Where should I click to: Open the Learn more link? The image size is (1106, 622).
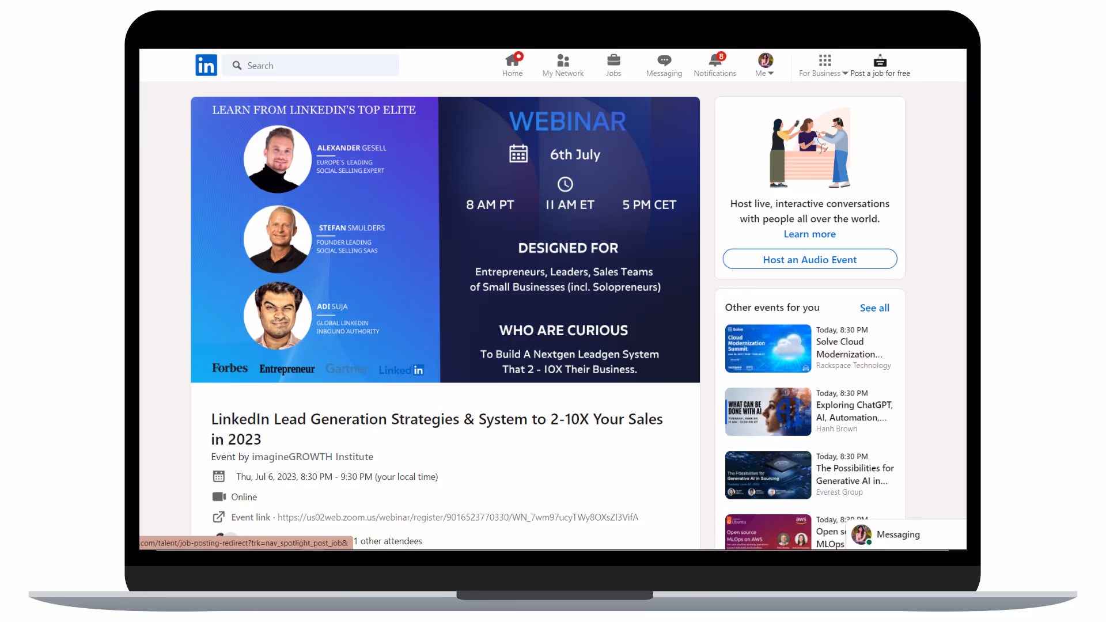[809, 234]
